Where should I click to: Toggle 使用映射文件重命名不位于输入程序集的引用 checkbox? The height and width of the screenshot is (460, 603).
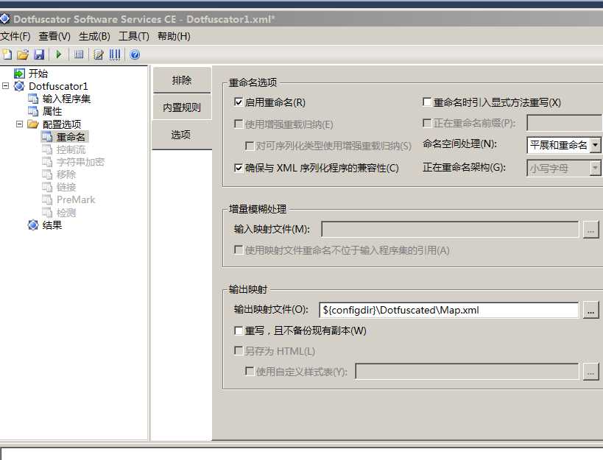pos(239,250)
